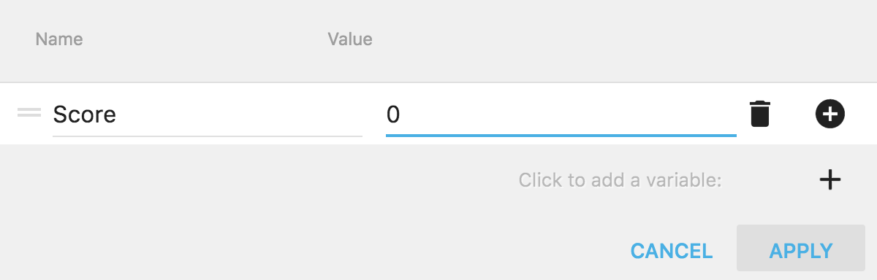The width and height of the screenshot is (877, 280).
Task: Click the "Click to add a variable:" label
Action: click(620, 180)
